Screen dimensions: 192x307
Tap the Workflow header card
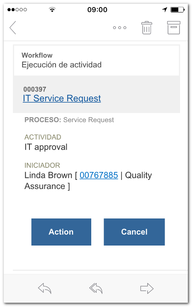point(96,61)
